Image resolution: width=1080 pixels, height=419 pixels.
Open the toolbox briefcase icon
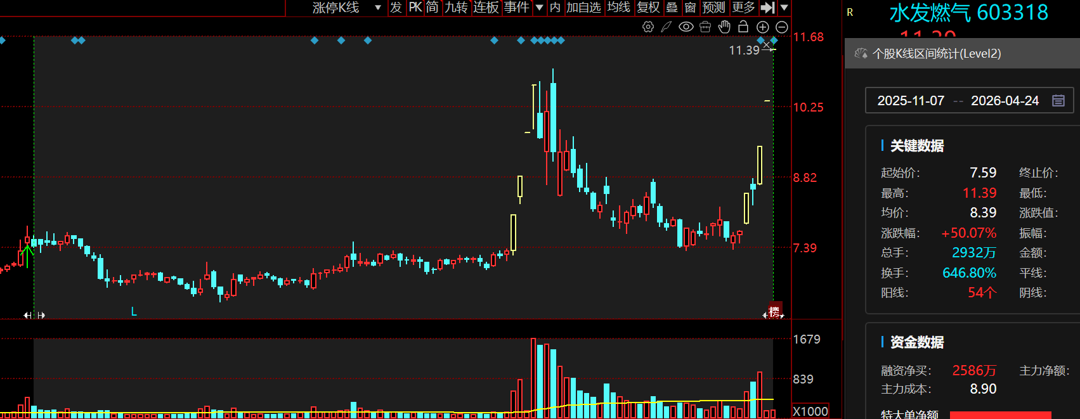pyautogui.click(x=705, y=27)
